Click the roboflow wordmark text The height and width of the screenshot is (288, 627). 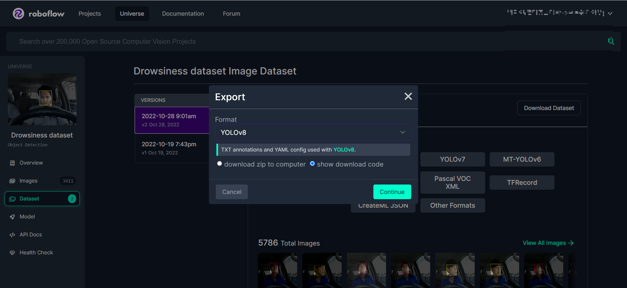(x=46, y=14)
